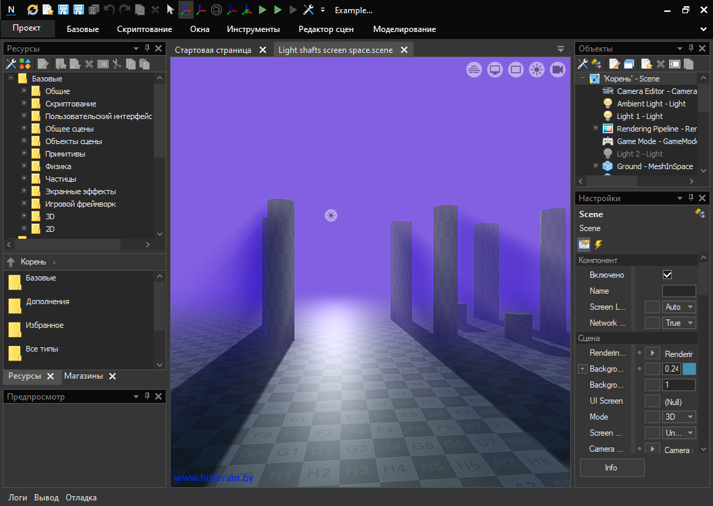
Task: Open the Моделирование ribbon tab
Action: [405, 29]
